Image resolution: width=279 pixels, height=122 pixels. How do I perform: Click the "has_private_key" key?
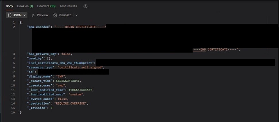pyautogui.click(x=42, y=54)
